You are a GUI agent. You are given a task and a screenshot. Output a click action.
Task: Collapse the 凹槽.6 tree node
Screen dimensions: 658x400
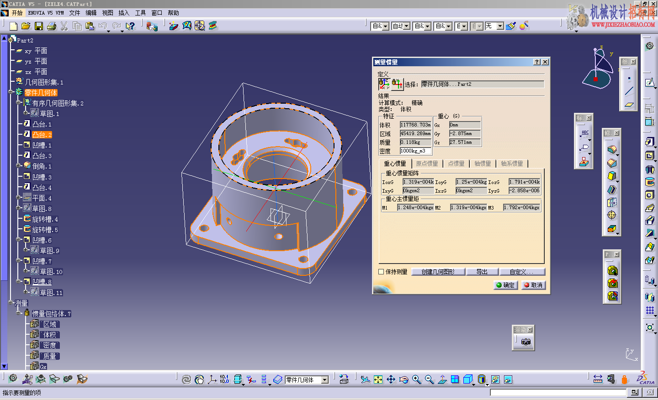click(x=19, y=239)
